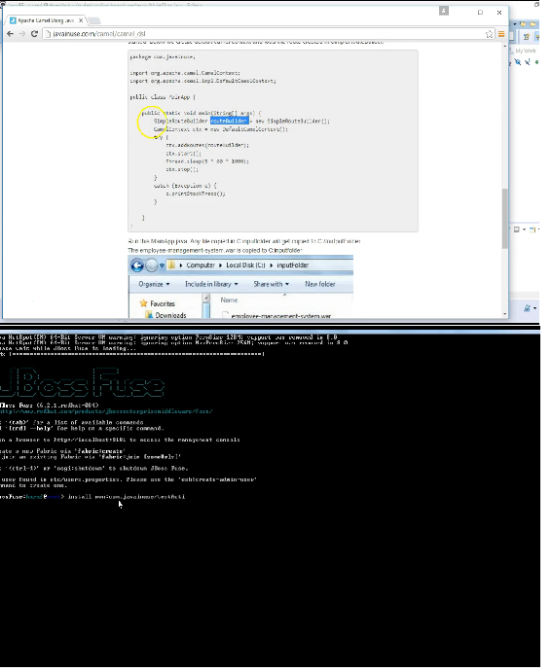This screenshot has width=552, height=672.
Task: Click the Eclipse green circular icon under My Work
Action: (x=536, y=62)
